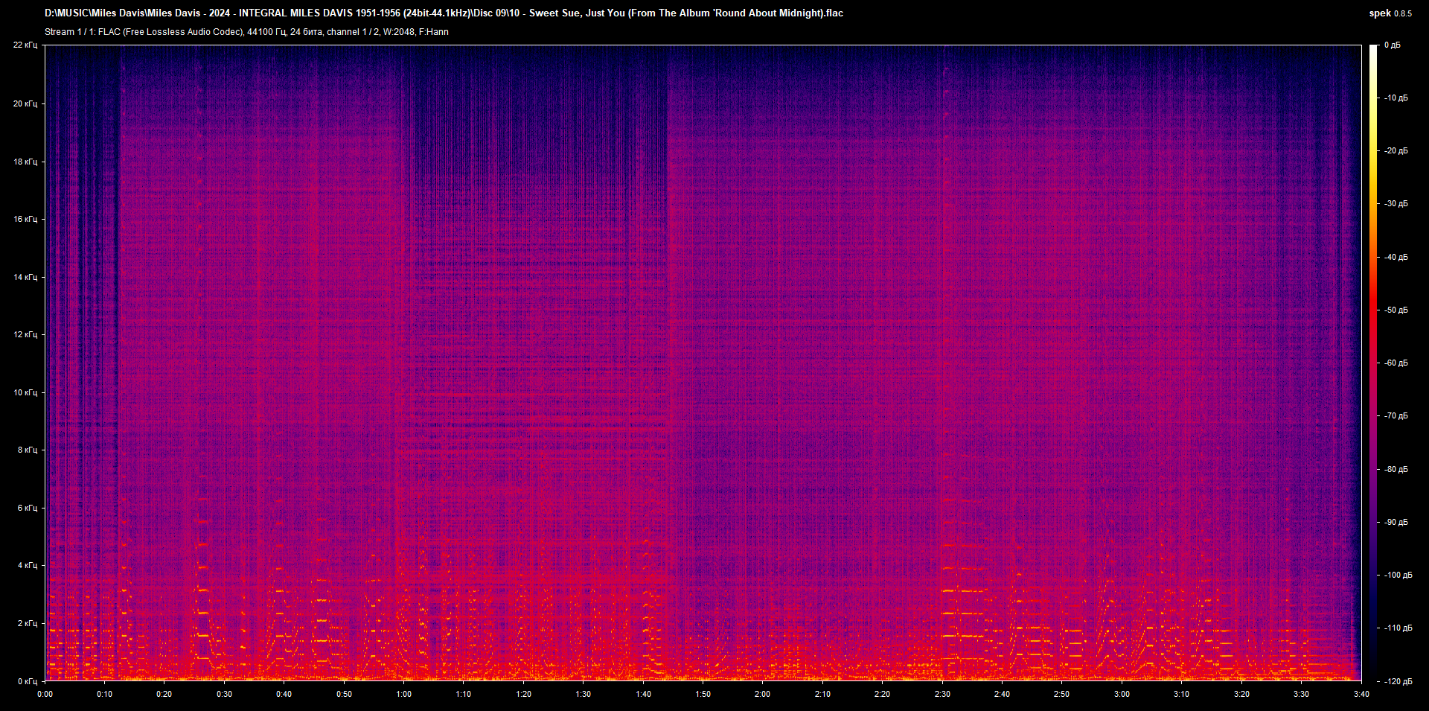This screenshot has width=1429, height=711.
Task: Click the 12 кГц frequency axis label
Action: tap(25, 334)
